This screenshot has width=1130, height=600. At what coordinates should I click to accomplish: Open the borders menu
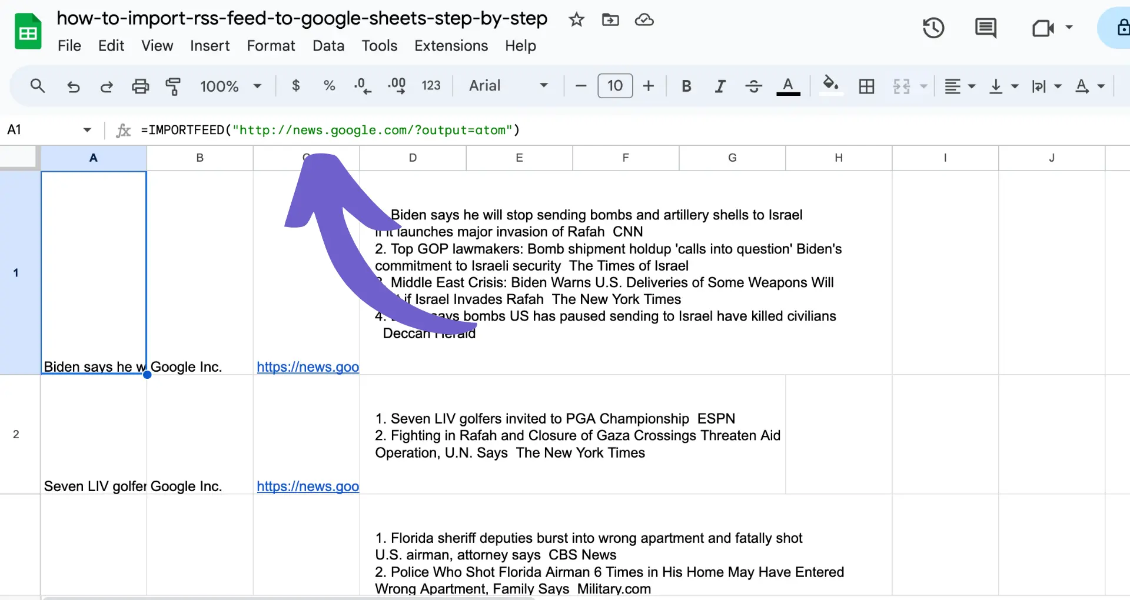pos(866,86)
